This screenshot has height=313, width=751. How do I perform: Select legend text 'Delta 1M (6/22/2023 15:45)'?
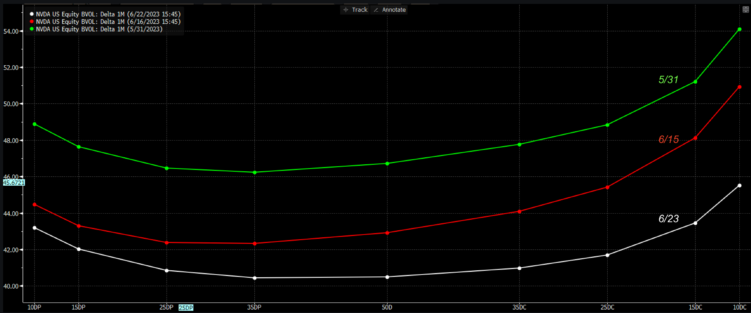coord(141,14)
